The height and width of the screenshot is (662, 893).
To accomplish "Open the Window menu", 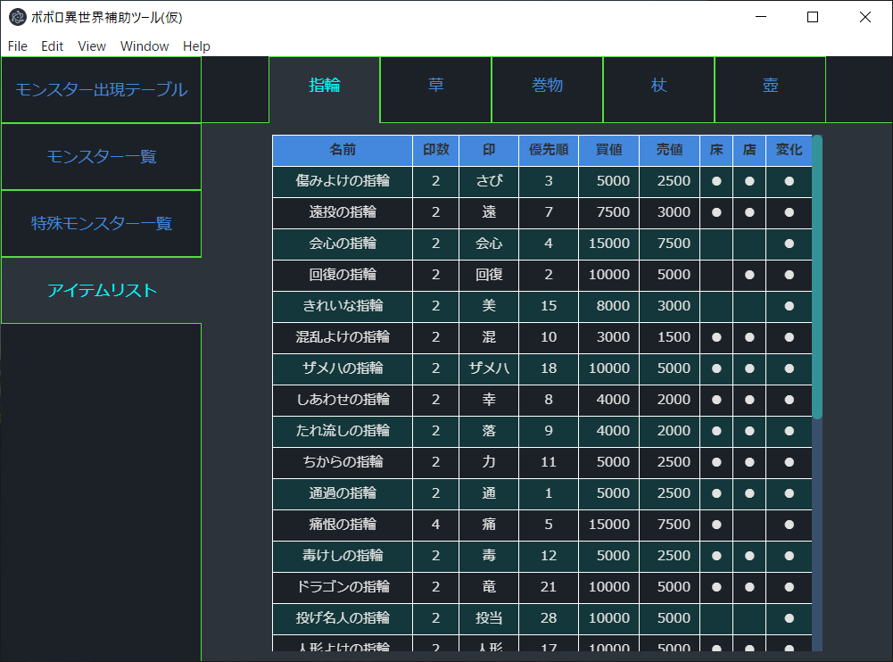I will click(145, 46).
